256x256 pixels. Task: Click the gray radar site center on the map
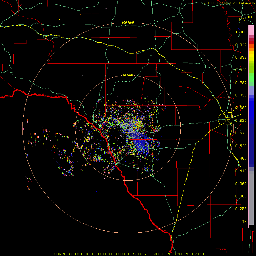(x=129, y=127)
